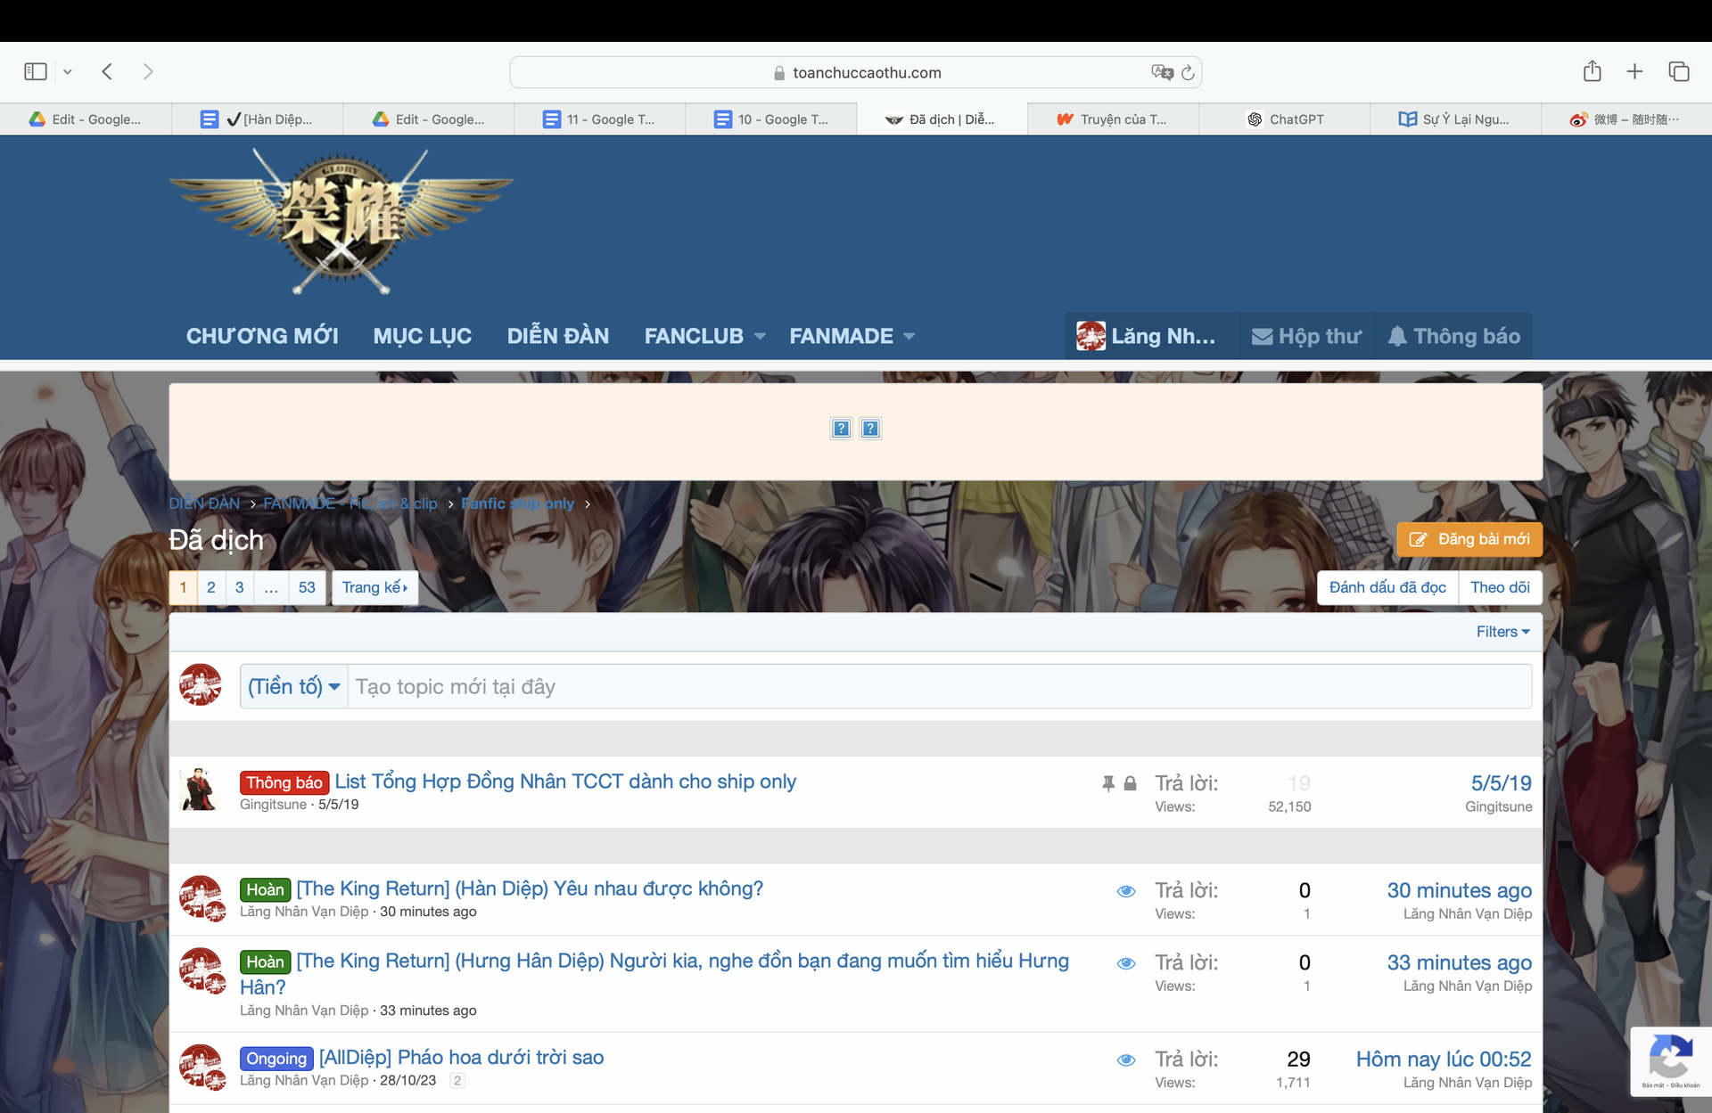Viewport: 1712px width, 1113px height.
Task: Reload the current page
Action: click(1188, 72)
